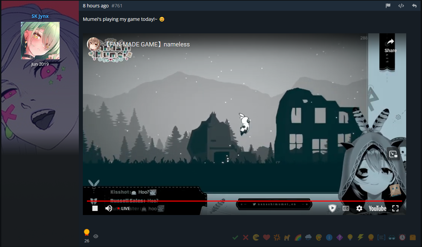React with the red X

246,238
